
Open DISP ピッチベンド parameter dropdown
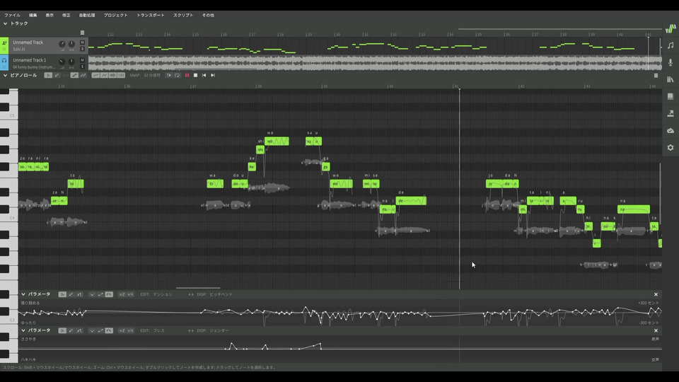tap(221, 294)
